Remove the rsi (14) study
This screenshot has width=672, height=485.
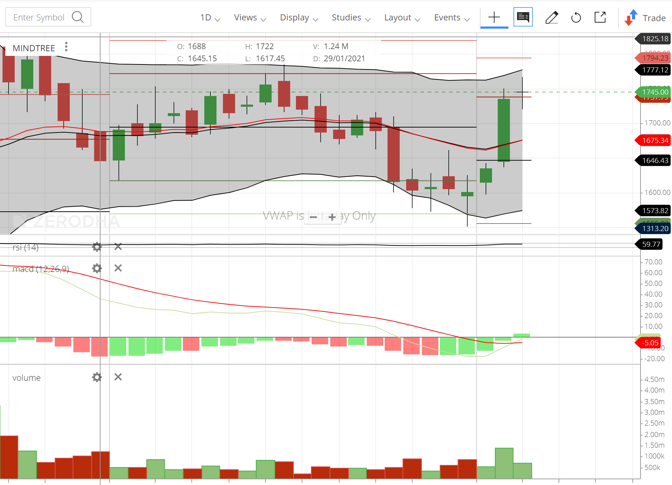pos(118,246)
